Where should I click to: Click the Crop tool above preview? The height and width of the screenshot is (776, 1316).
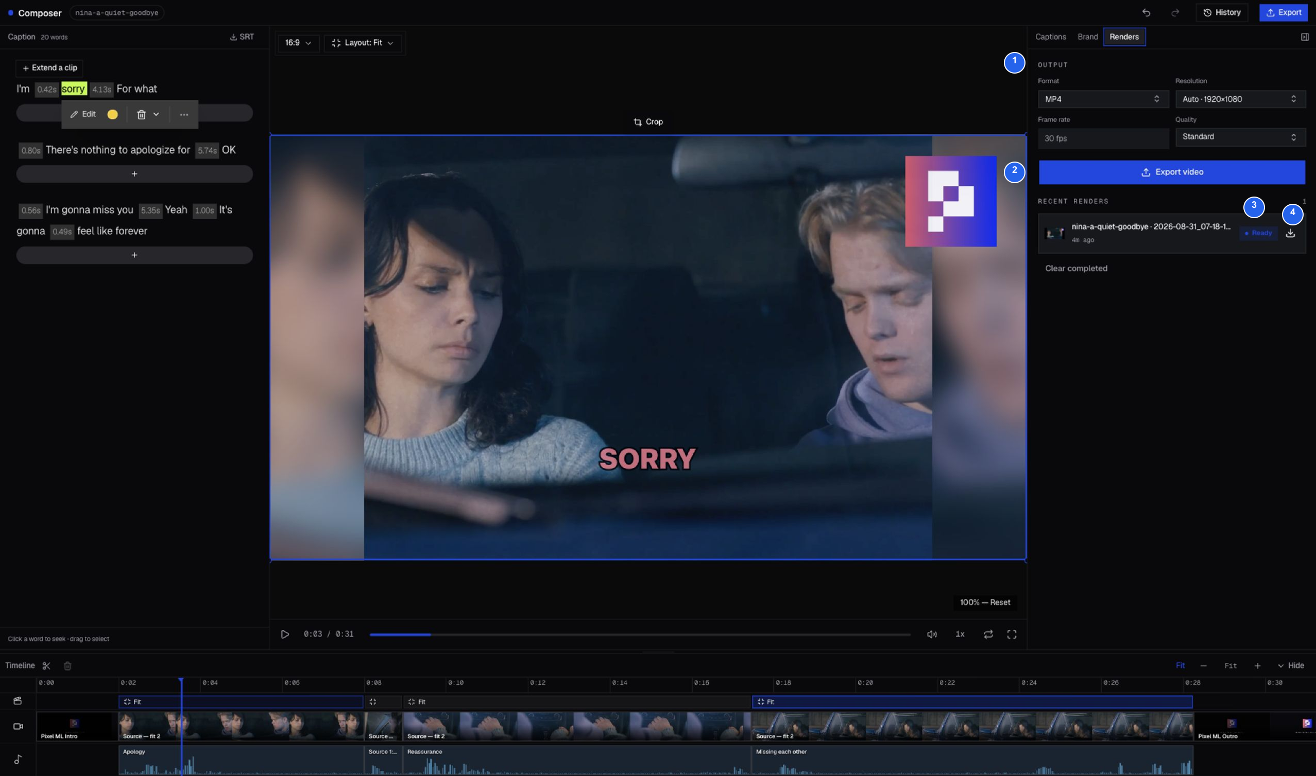coord(648,122)
